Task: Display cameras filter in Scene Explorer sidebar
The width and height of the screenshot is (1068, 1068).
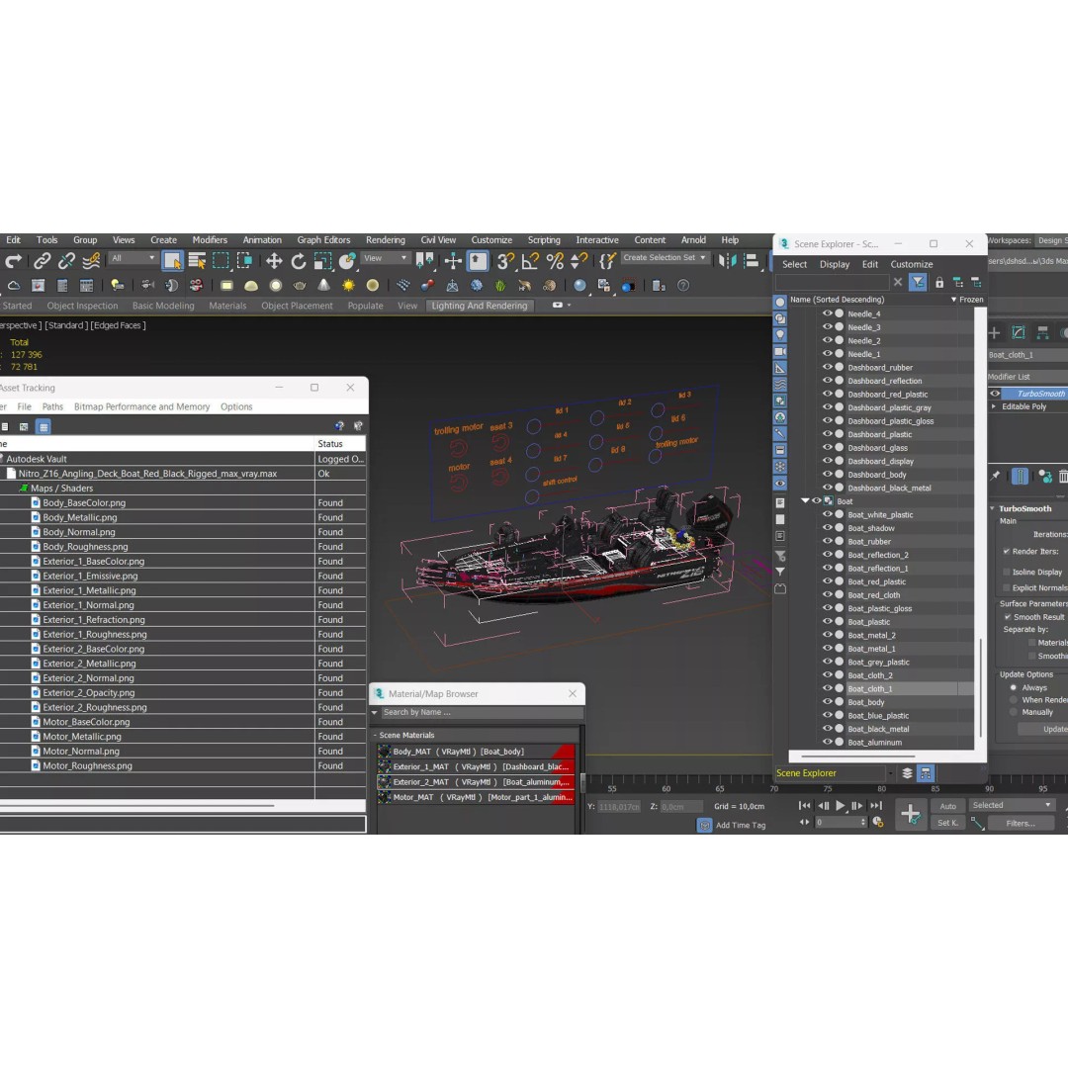Action: (x=780, y=351)
